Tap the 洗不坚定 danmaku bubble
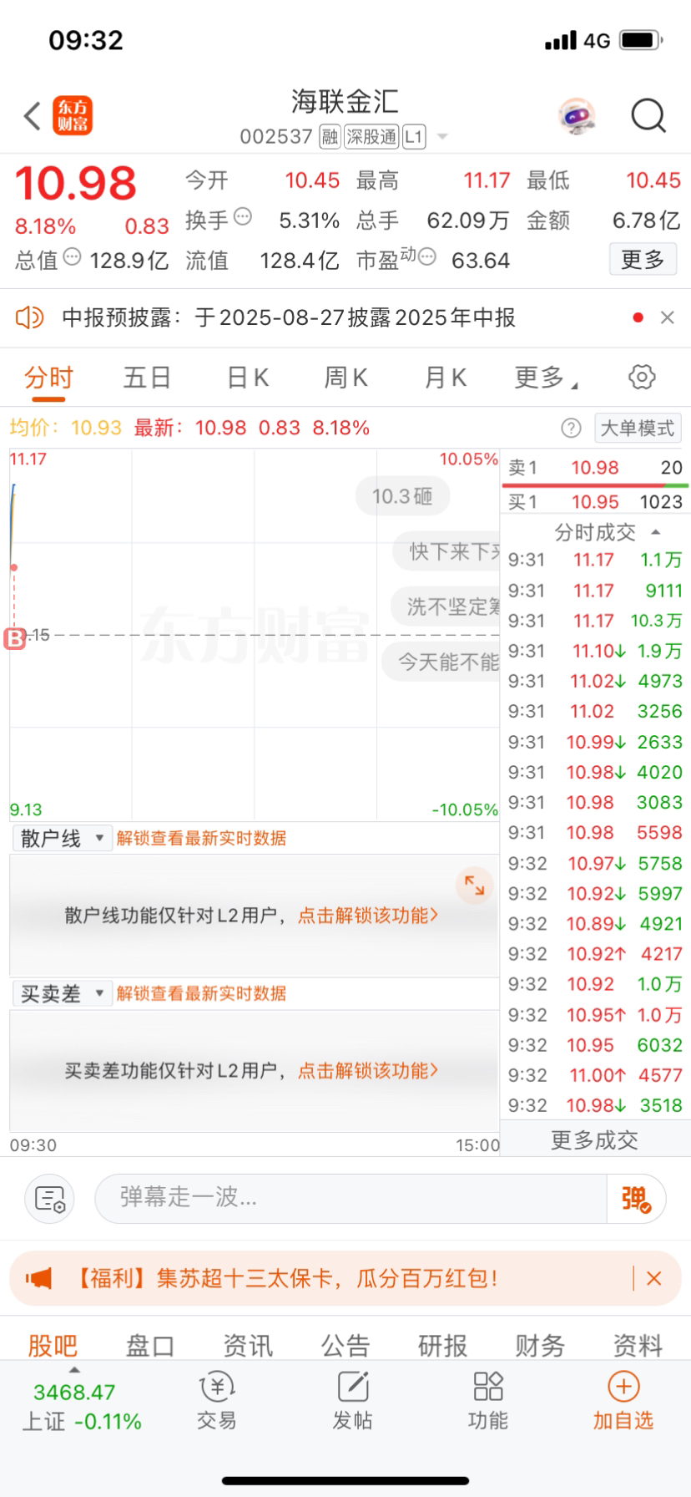 click(x=446, y=606)
